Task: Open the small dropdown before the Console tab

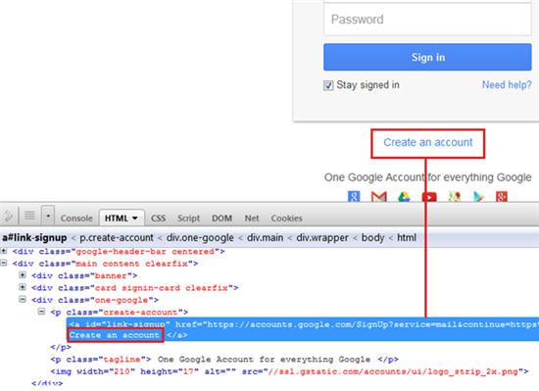Action: click(x=48, y=216)
